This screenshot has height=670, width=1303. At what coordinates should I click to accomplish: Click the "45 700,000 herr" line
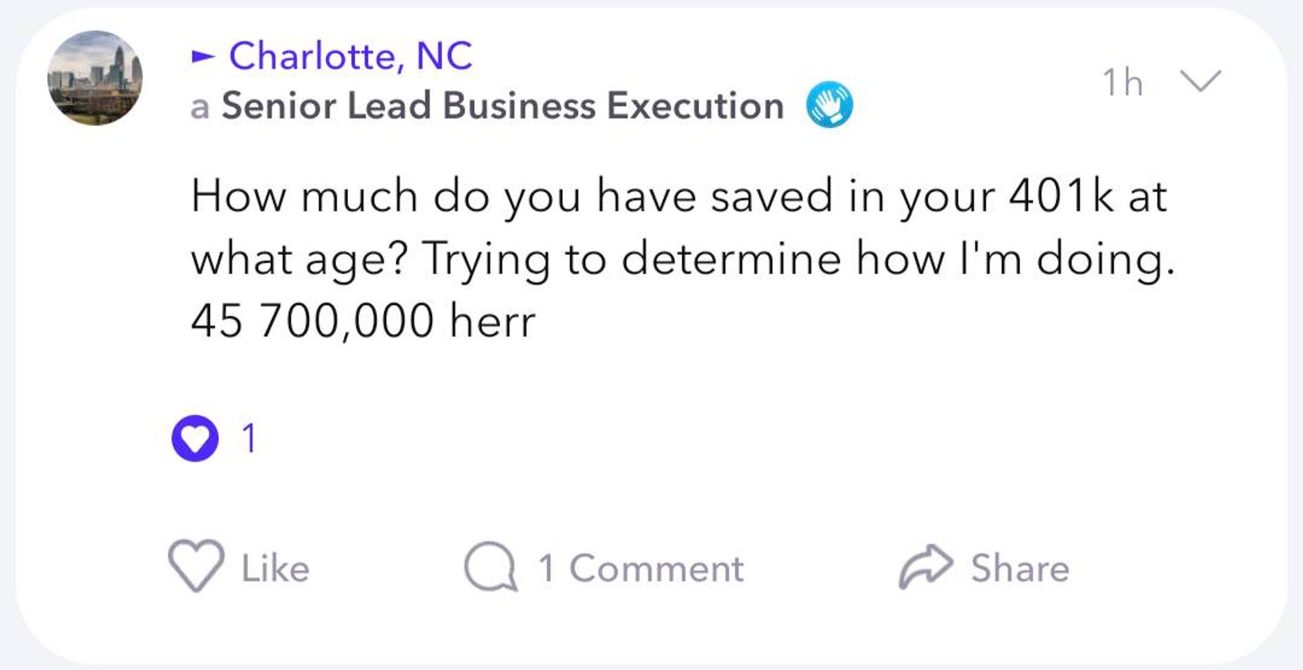pyautogui.click(x=363, y=321)
